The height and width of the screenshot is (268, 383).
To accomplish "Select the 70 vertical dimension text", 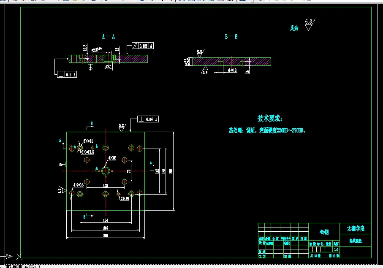I will 129,171.
